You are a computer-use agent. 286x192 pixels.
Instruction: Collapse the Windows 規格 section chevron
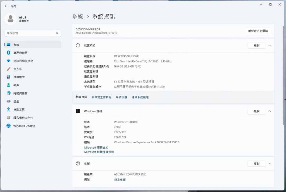pos(270,111)
